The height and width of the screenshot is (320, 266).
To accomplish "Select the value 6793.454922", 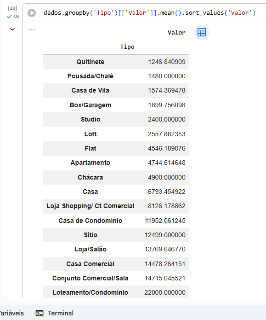I will tap(167, 192).
